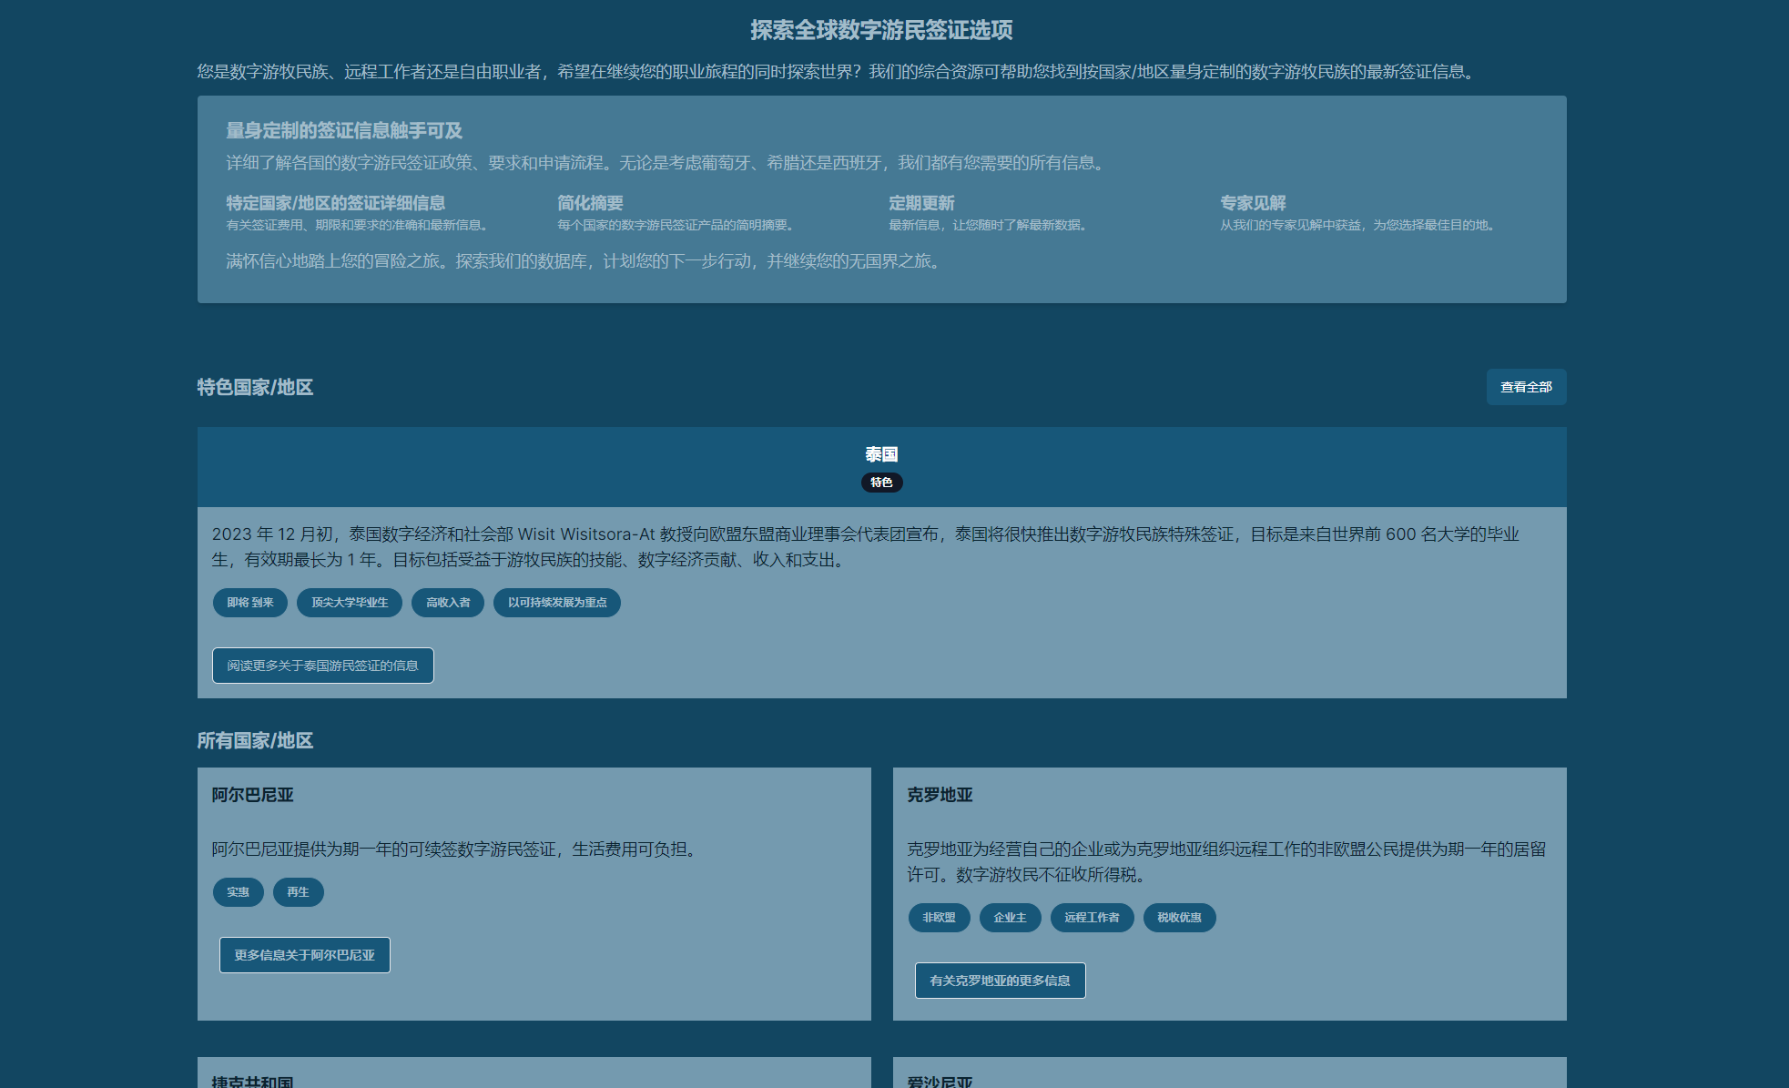Select the 顶尖大学毕业生 tag

[x=350, y=603]
